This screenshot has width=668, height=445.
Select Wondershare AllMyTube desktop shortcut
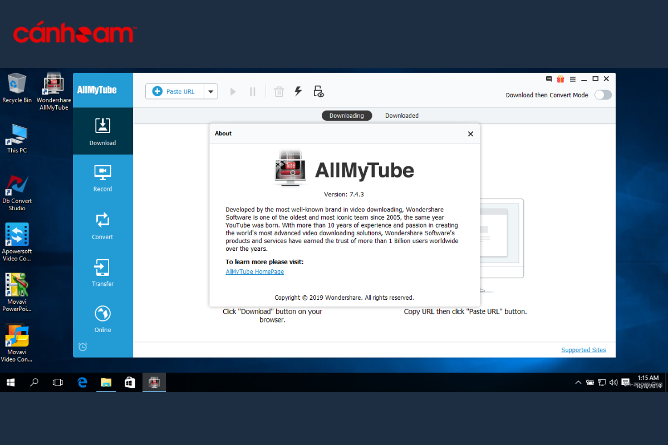[54, 91]
